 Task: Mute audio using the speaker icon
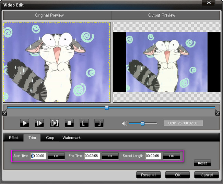[124, 123]
